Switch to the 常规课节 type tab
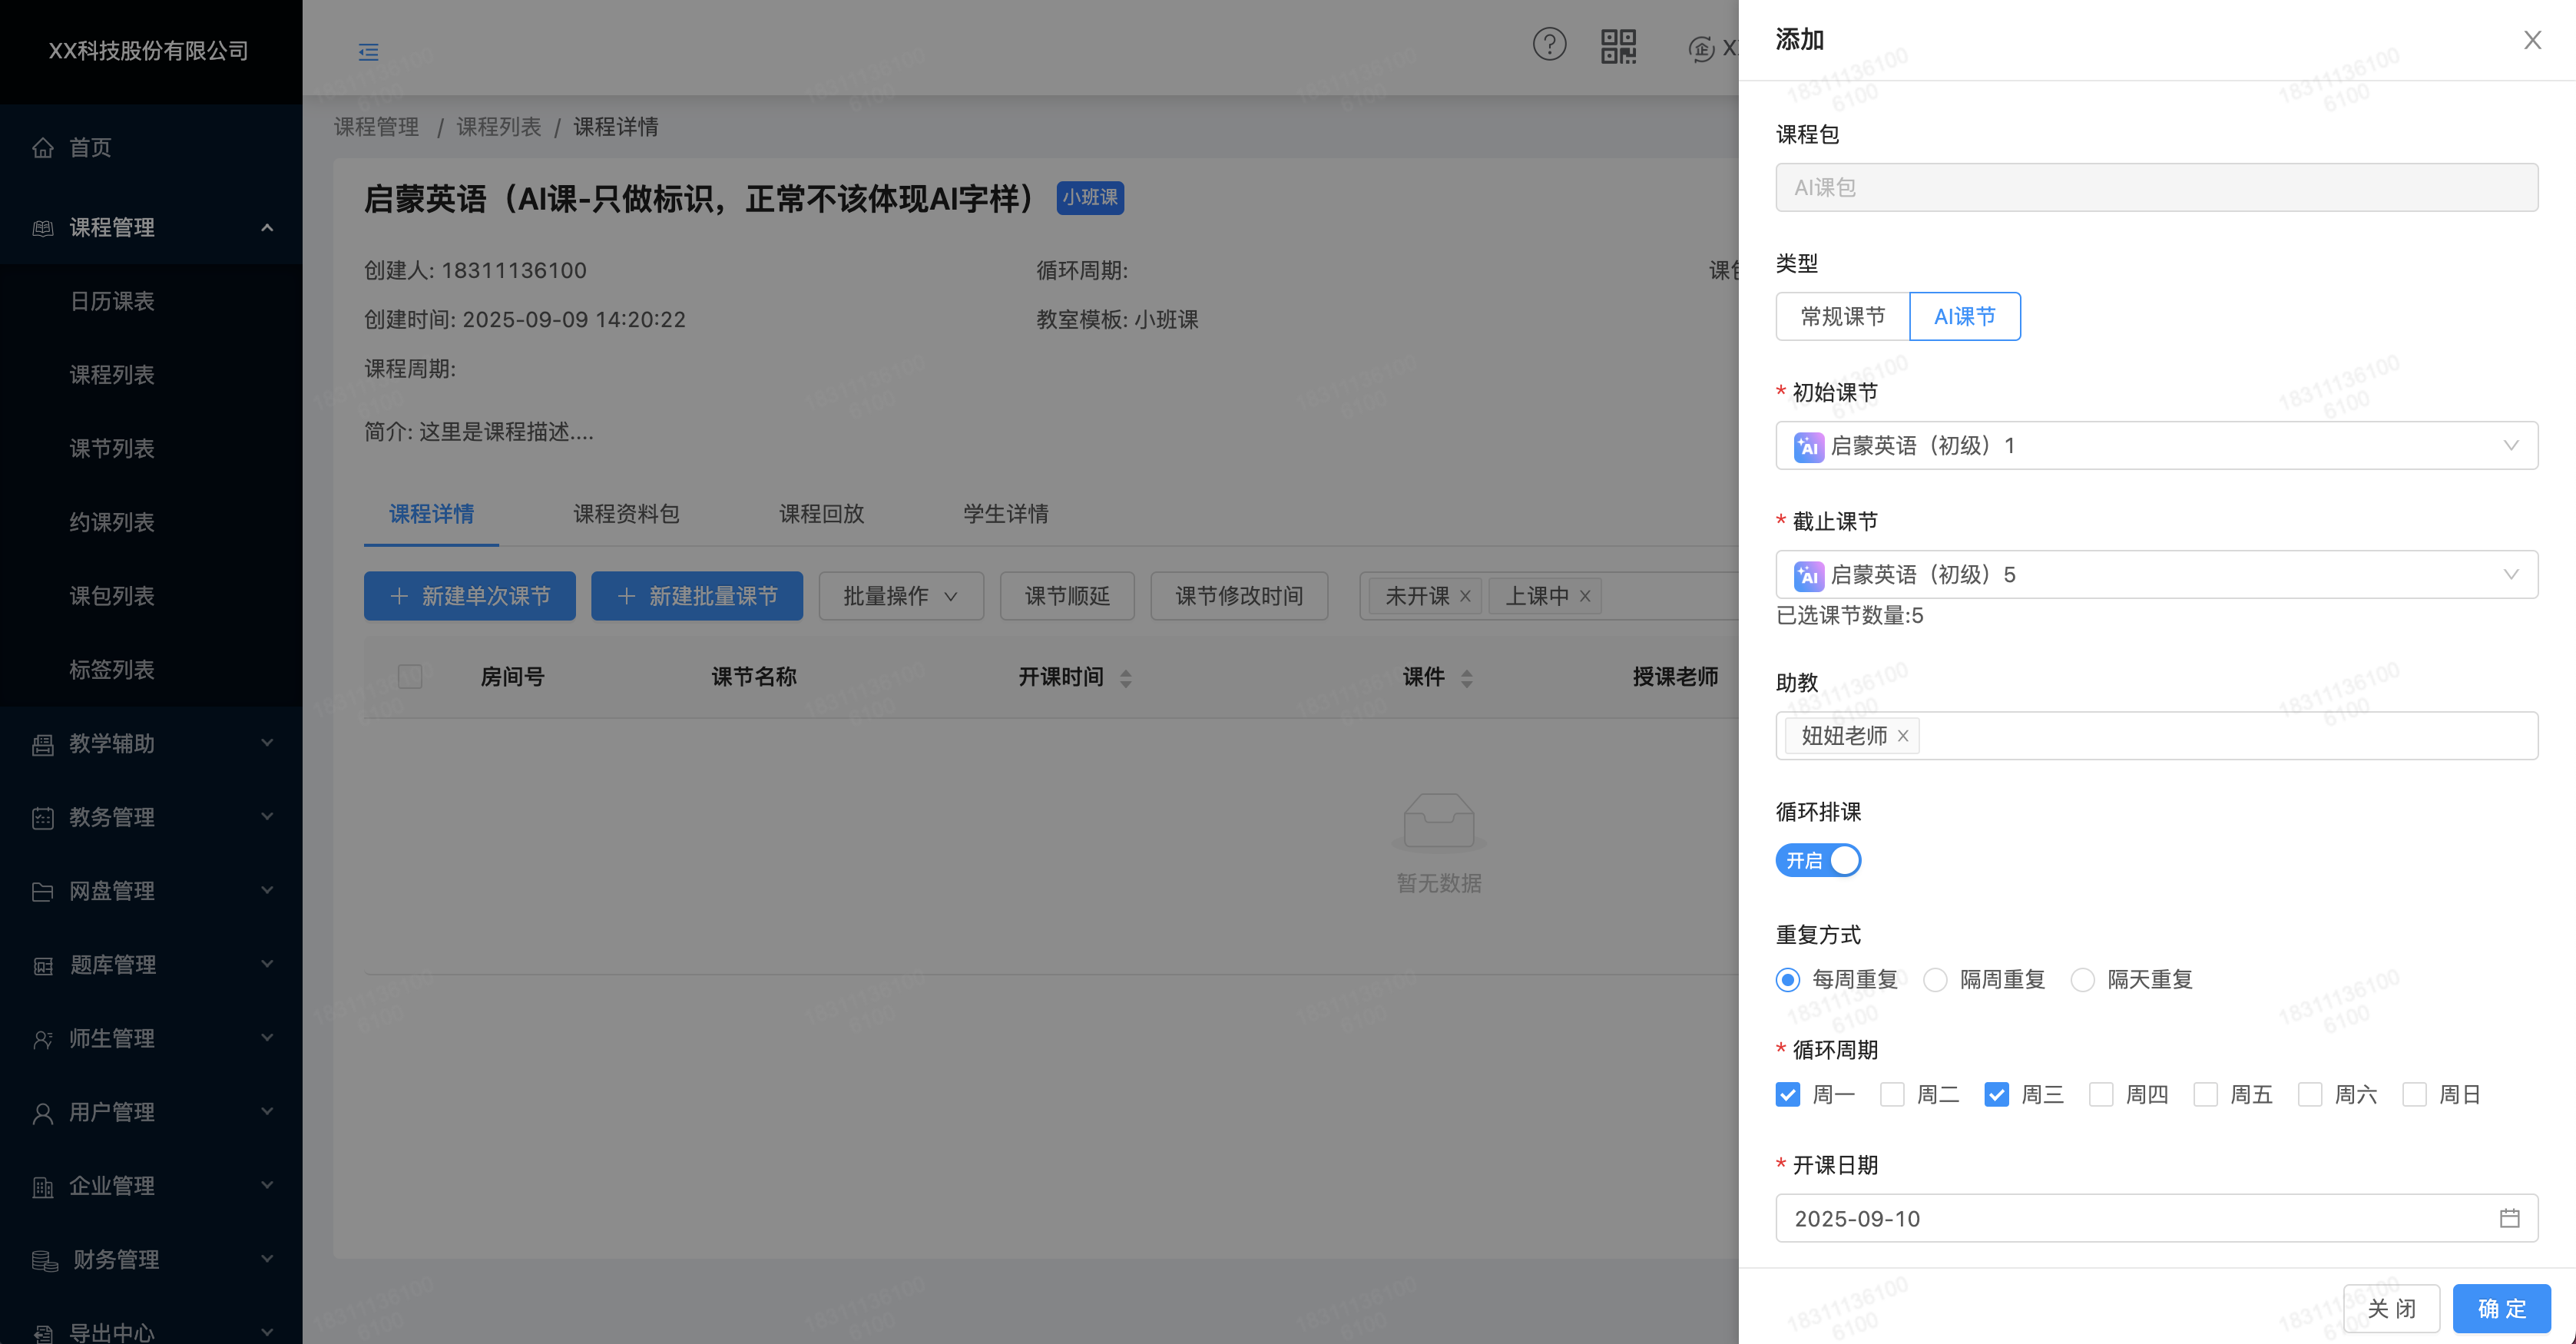2576x1344 pixels. (x=1842, y=317)
